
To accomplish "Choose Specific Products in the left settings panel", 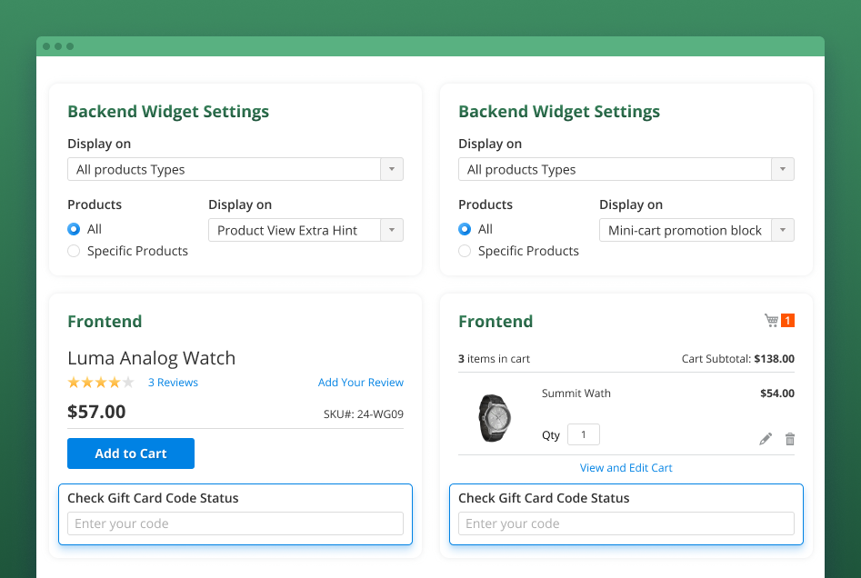I will [74, 251].
